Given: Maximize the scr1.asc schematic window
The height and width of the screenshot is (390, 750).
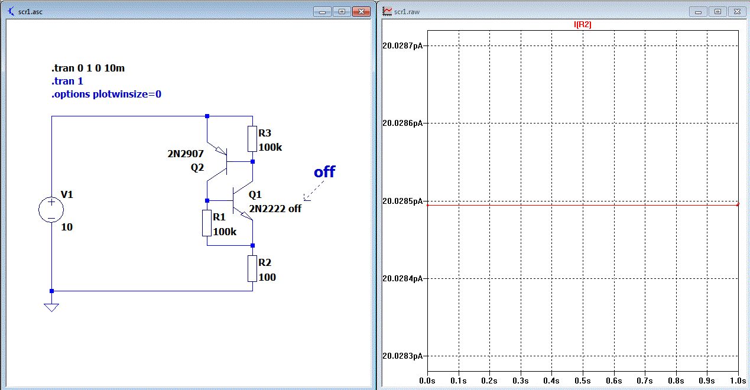Looking at the screenshot, I should point(342,11).
